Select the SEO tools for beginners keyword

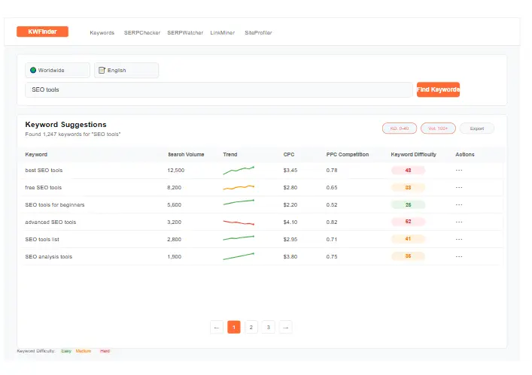[x=55, y=204]
